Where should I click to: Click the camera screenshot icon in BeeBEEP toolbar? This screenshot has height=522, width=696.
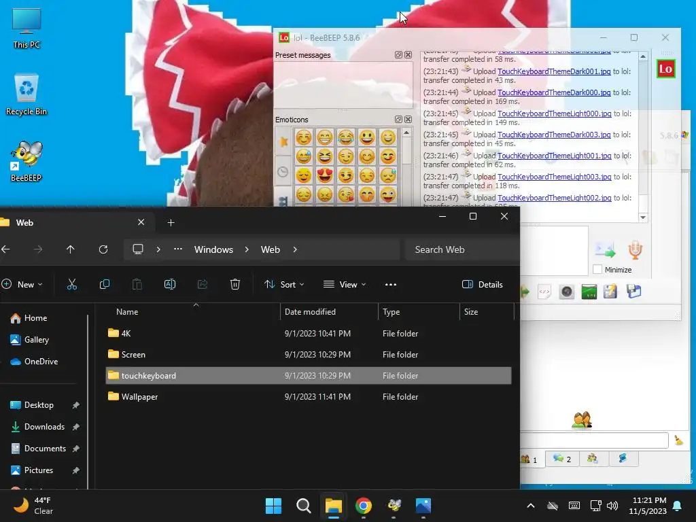[566, 292]
